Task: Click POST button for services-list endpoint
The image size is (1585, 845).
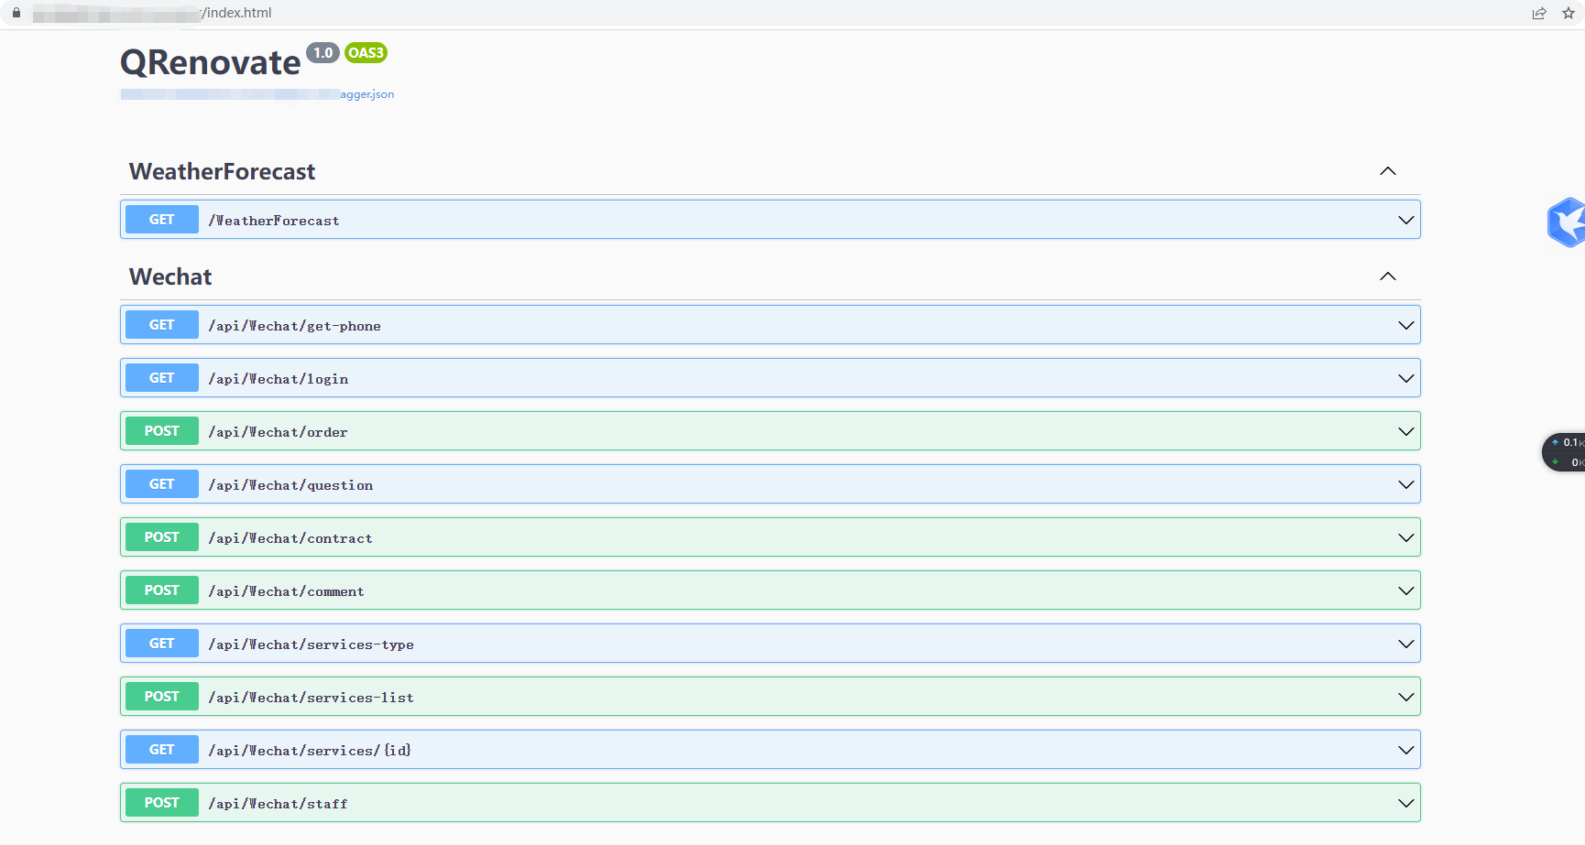Action: pyautogui.click(x=162, y=697)
